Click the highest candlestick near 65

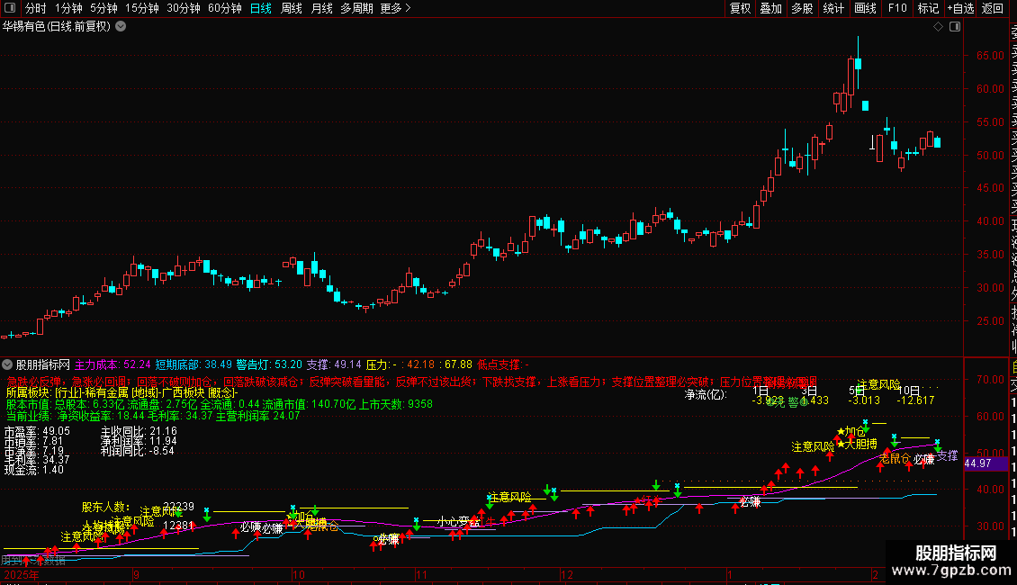click(858, 62)
